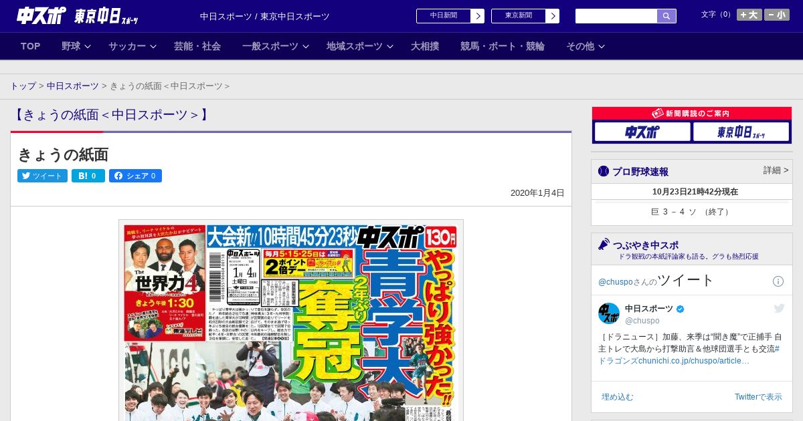Click the 中日スポーツ Twitter avatar
The height and width of the screenshot is (421, 803).
click(609, 313)
